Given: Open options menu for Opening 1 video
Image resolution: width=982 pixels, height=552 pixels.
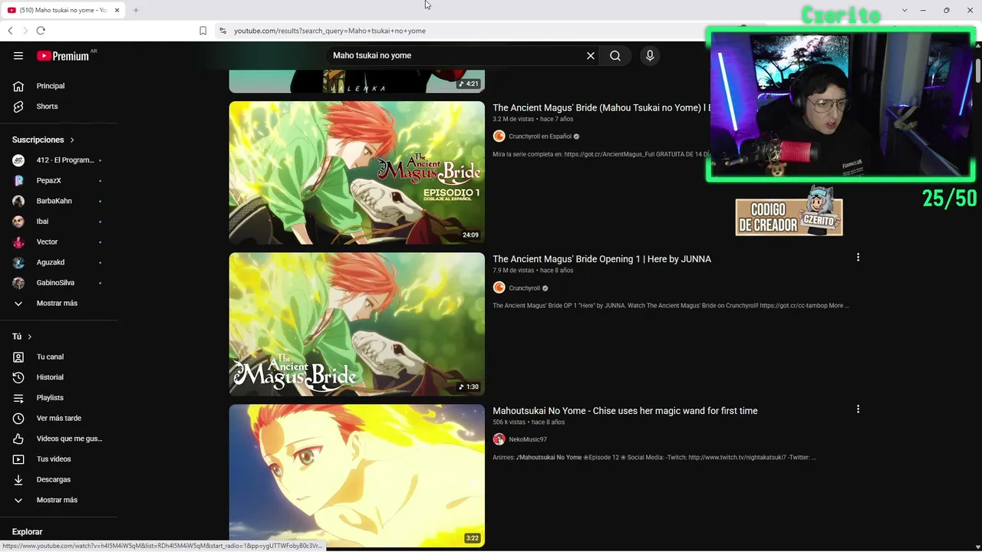Looking at the screenshot, I should [x=858, y=258].
